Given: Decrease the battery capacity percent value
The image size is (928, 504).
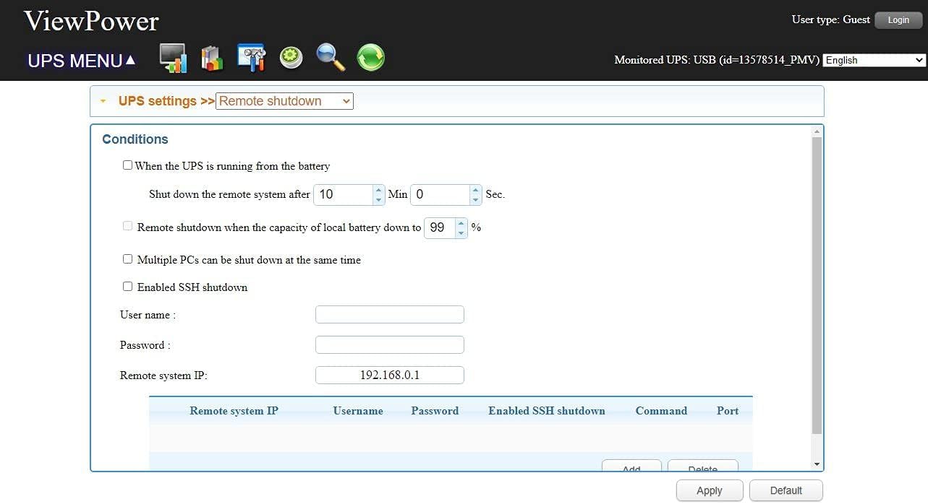Looking at the screenshot, I should click(461, 233).
